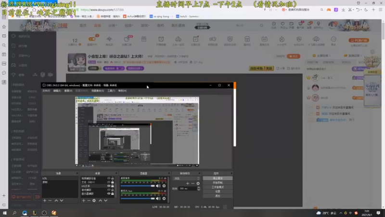Toggle visibility of 视频捕获设备 source
This screenshot has width=385, height=217.
coord(109,178)
